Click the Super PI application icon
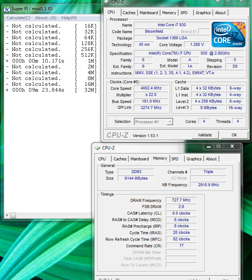 pos(7,9)
